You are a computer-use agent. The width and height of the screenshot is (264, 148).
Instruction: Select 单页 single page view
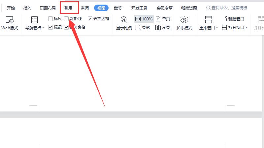(x=163, y=19)
